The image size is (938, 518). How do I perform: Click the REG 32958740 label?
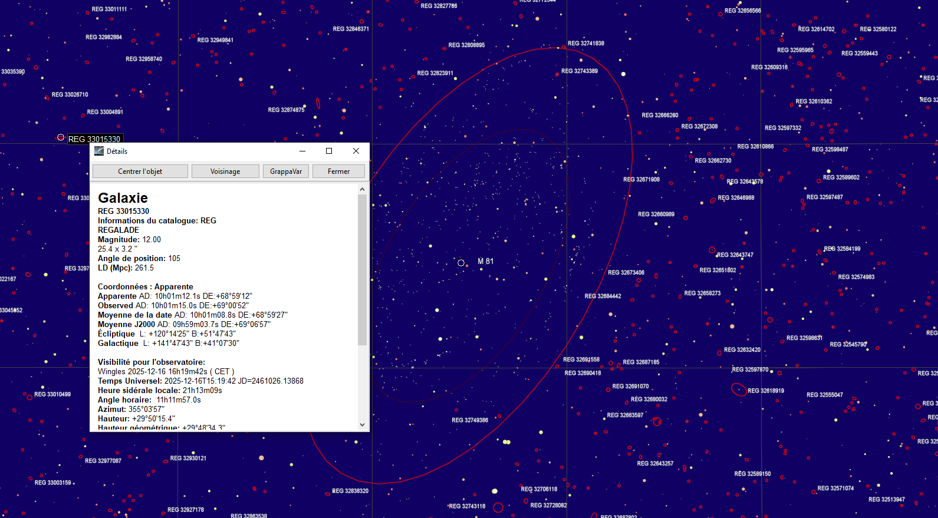coord(144,59)
